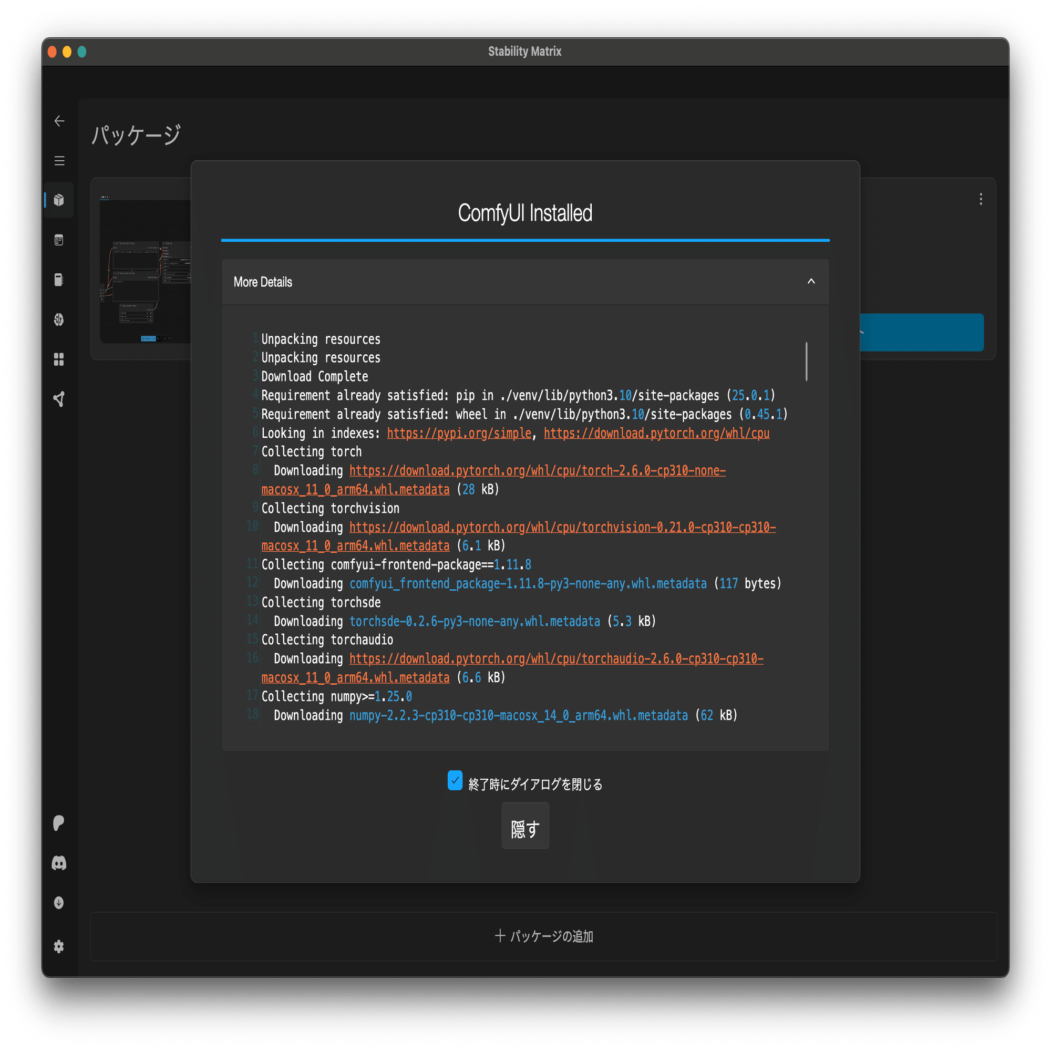
Task: Click the パッケージ page title
Action: 136,135
